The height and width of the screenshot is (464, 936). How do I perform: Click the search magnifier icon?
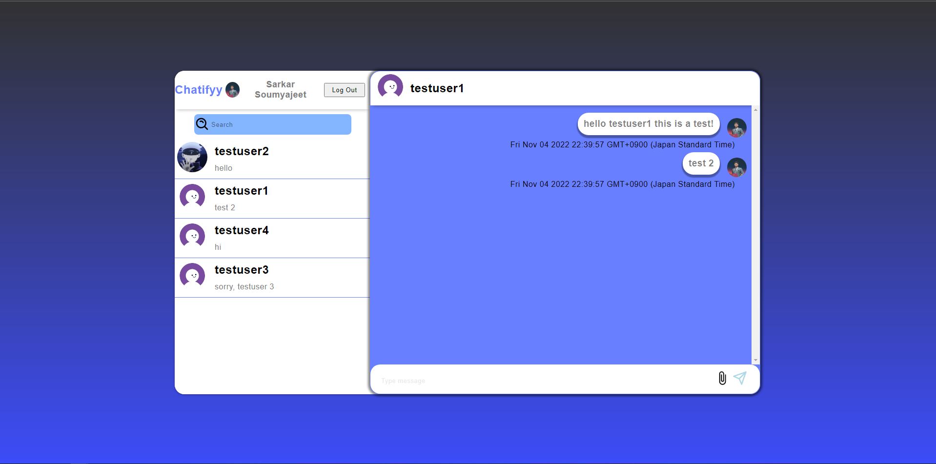tap(202, 124)
